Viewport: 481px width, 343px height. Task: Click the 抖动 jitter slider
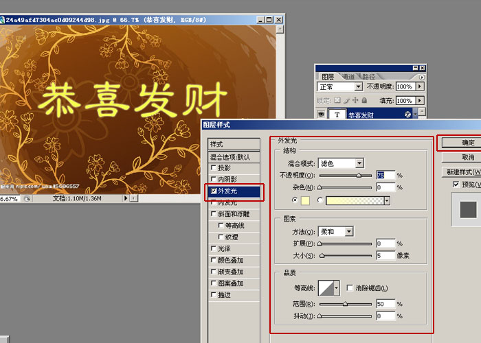pos(346,316)
